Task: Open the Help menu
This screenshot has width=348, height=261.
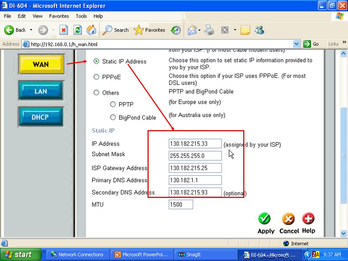Action: click(98, 16)
